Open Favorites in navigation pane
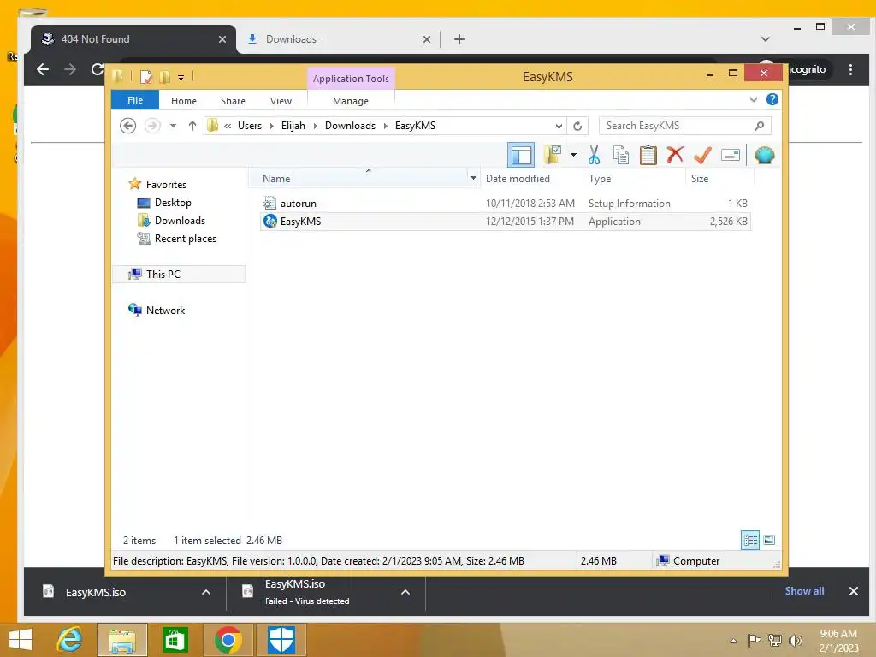Viewport: 876px width, 657px height. click(166, 185)
